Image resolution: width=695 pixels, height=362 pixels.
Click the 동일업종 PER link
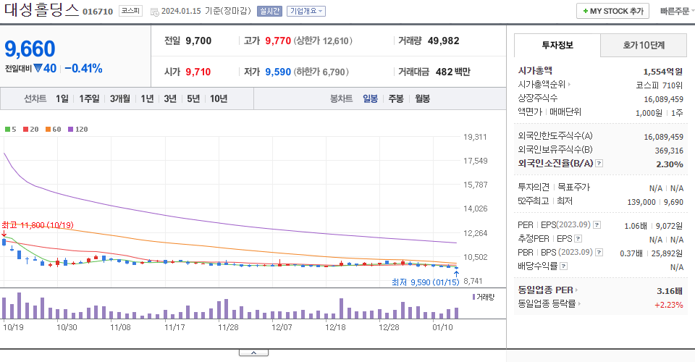coord(545,290)
